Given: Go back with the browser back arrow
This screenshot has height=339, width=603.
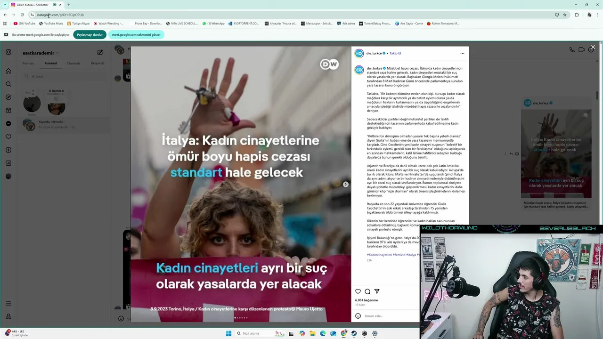Looking at the screenshot, I should pyautogui.click(x=5, y=15).
